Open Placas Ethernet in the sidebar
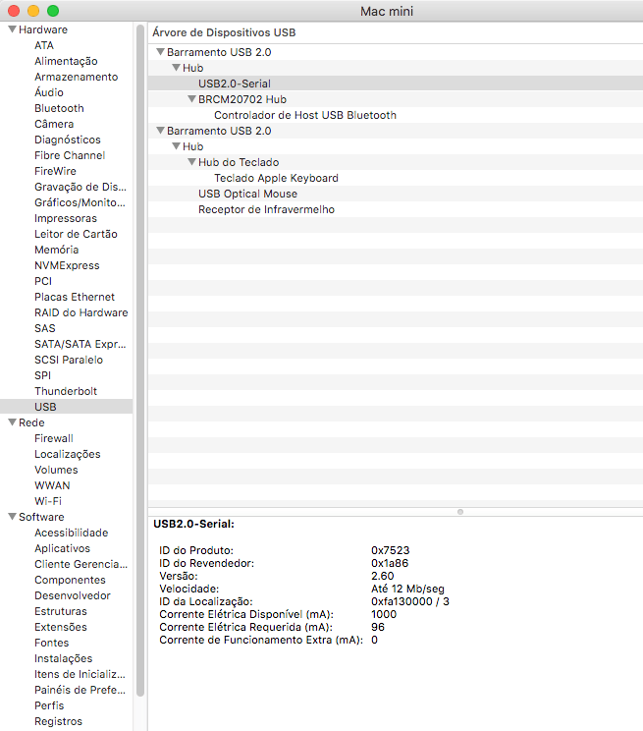643x731 pixels. click(74, 297)
